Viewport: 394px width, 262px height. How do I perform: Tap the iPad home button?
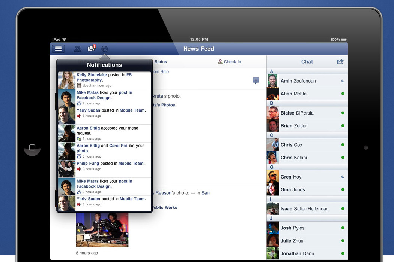click(32, 147)
